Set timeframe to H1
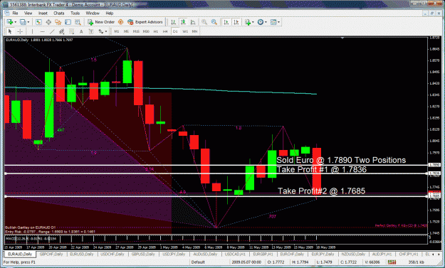Image resolution: width=445 pixels, height=268 pixels. [155, 31]
